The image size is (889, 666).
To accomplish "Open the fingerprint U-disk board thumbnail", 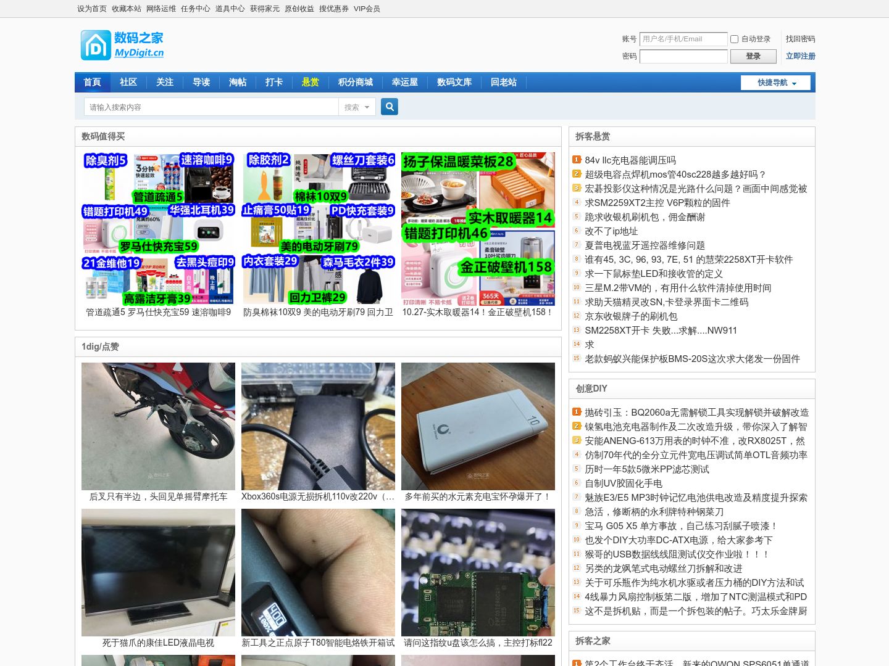I will [478, 572].
